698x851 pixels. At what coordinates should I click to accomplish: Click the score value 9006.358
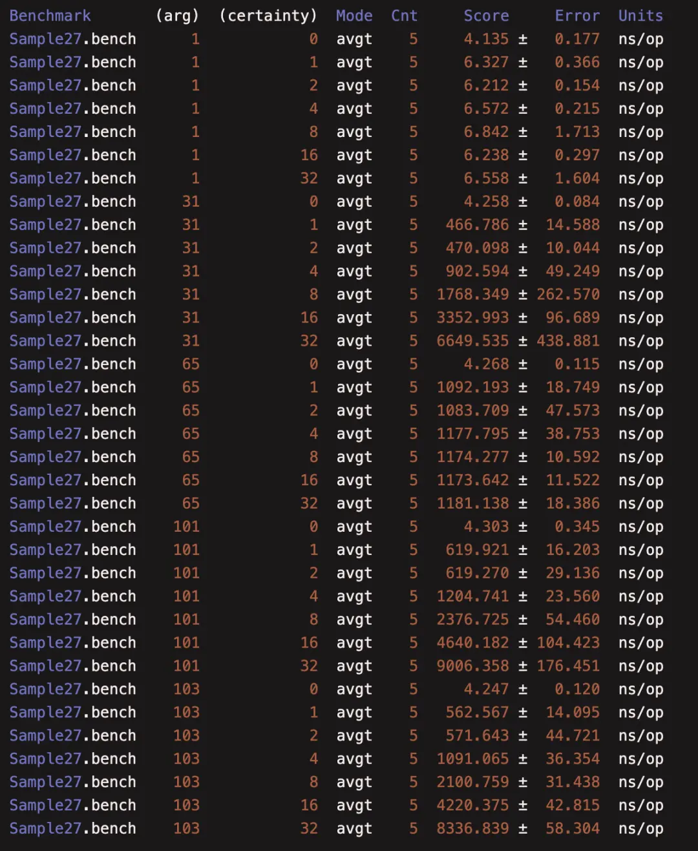click(x=472, y=666)
